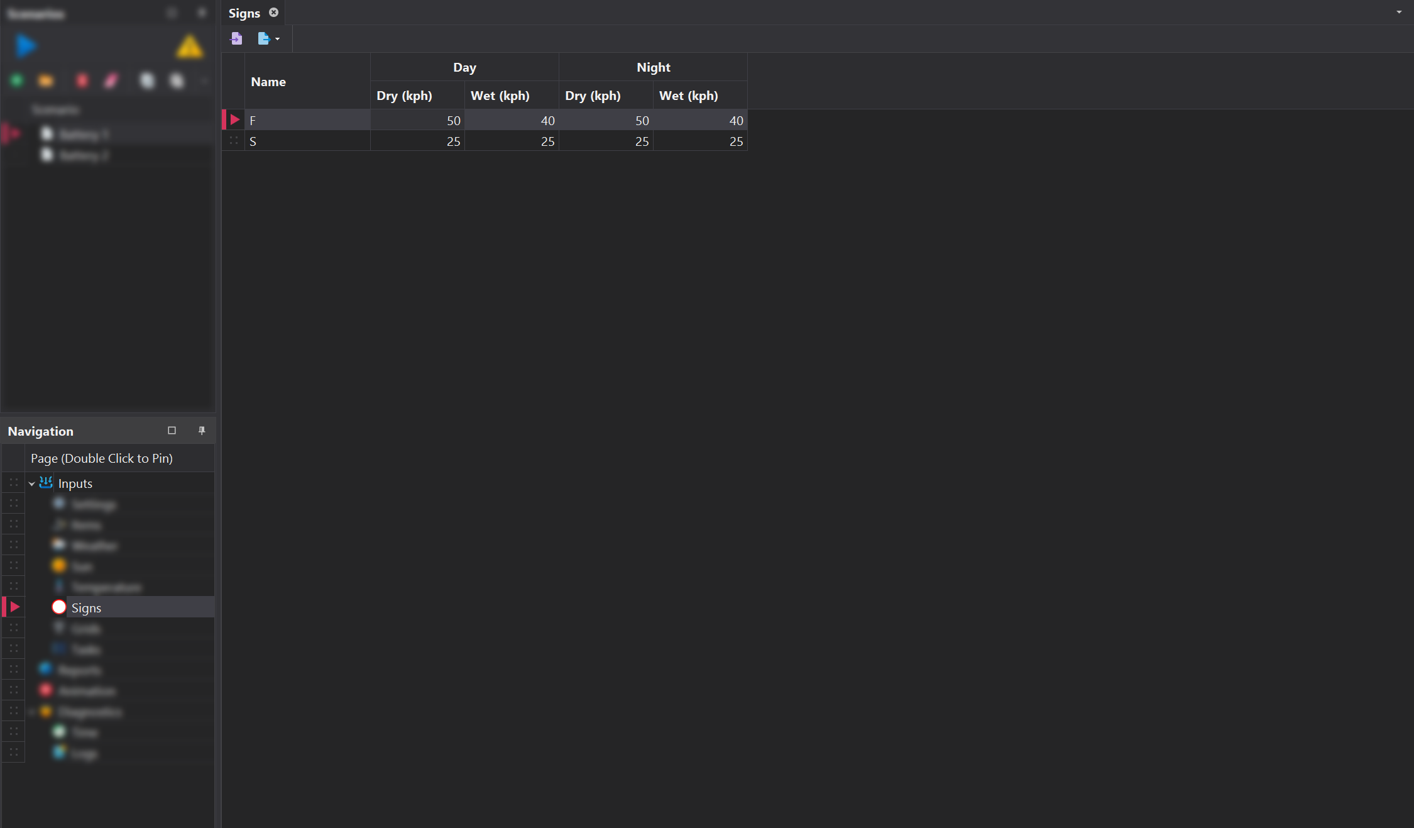
Task: Select row S in the Signs table
Action: pos(308,141)
